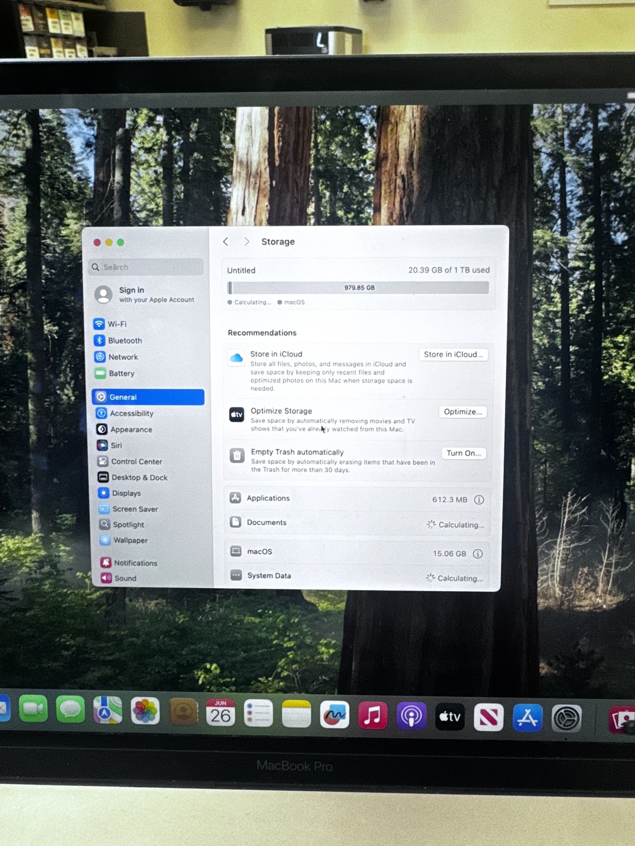Launch Notes from the Dock
The width and height of the screenshot is (635, 846).
click(296, 714)
